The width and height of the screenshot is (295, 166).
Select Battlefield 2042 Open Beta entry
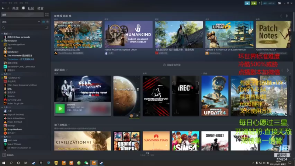pyautogui.click(x=21, y=67)
